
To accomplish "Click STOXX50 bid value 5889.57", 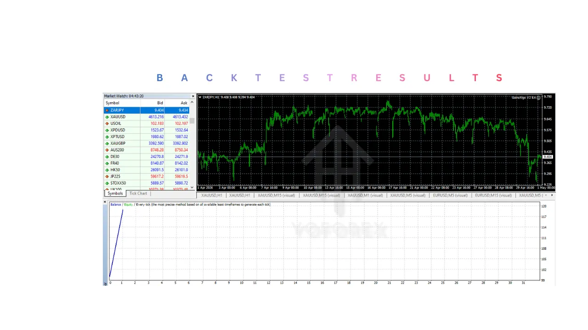I will [157, 183].
